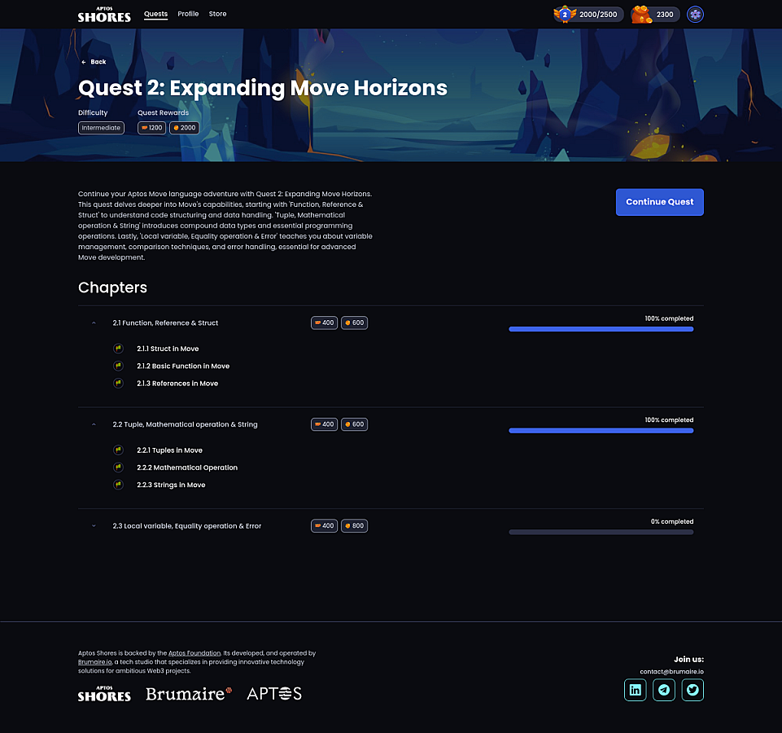
Task: Collapse chapter 2.1 Function, Reference & Struct
Action: [94, 323]
